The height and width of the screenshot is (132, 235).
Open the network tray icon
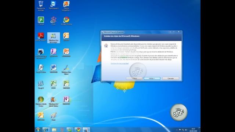point(183,130)
